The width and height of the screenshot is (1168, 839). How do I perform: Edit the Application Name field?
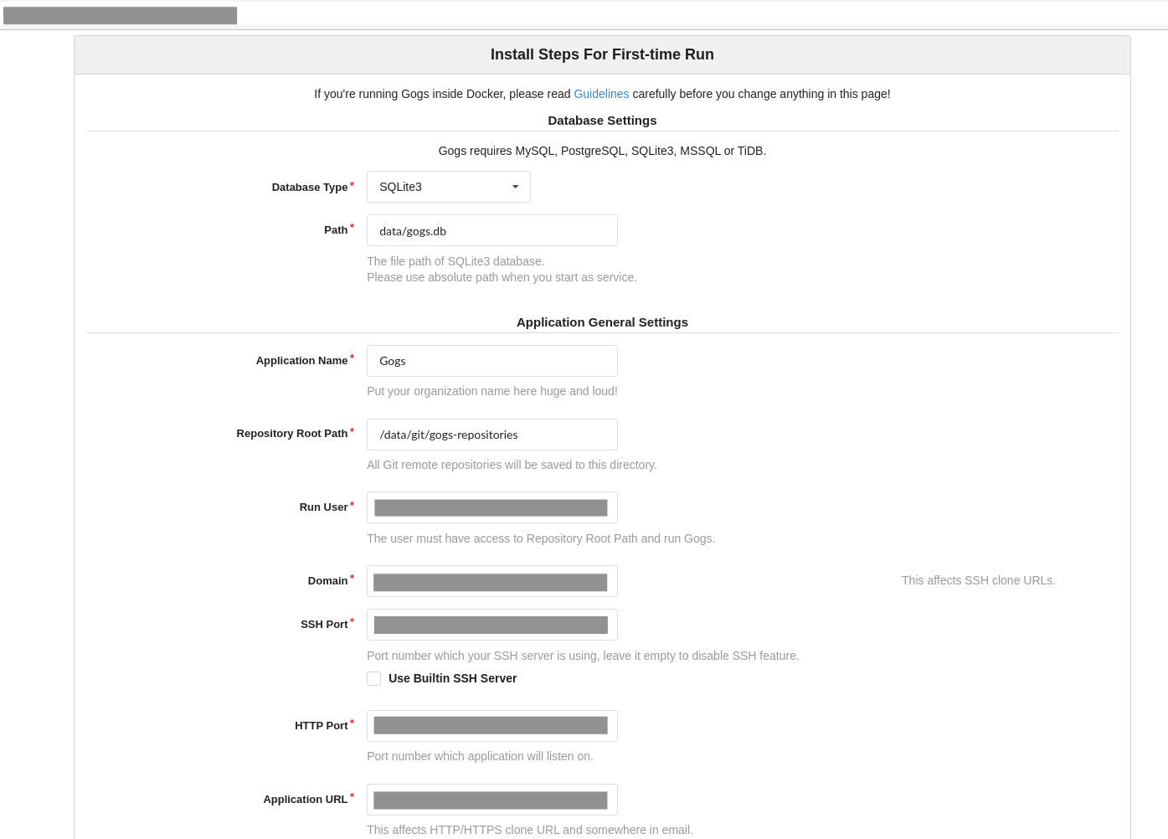pos(492,361)
